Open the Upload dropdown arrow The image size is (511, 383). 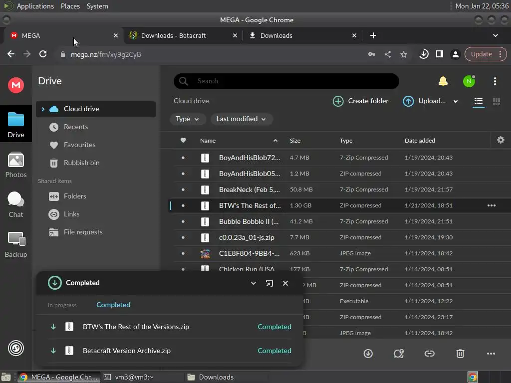(455, 101)
